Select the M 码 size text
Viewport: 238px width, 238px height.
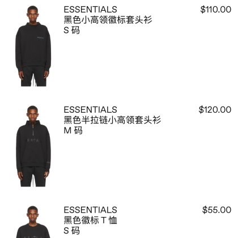73,130
